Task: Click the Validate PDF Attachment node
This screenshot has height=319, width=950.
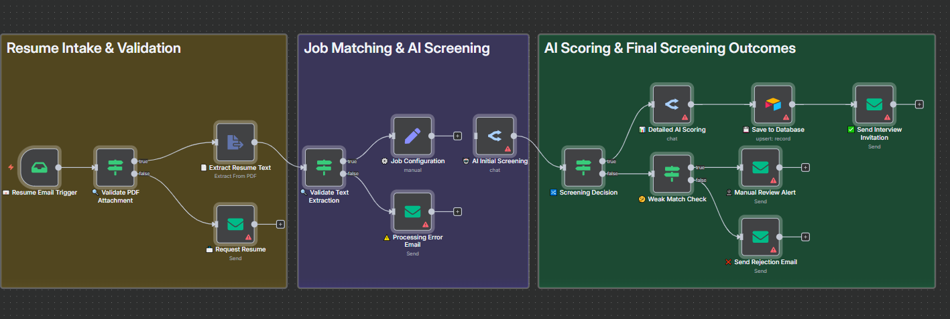Action: pyautogui.click(x=115, y=167)
